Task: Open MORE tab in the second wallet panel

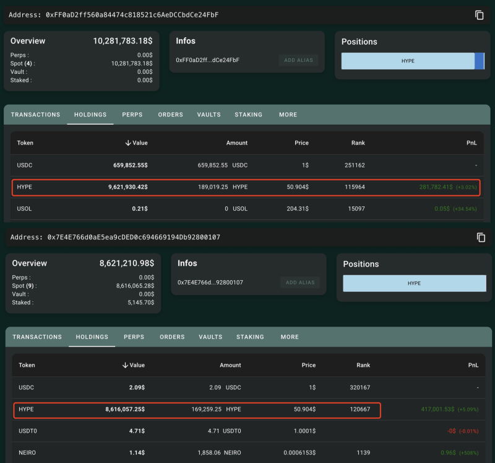Action: point(290,337)
